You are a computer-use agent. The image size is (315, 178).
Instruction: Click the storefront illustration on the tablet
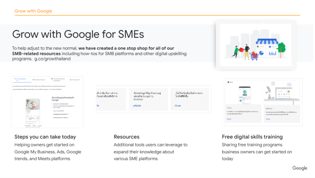click(256, 45)
